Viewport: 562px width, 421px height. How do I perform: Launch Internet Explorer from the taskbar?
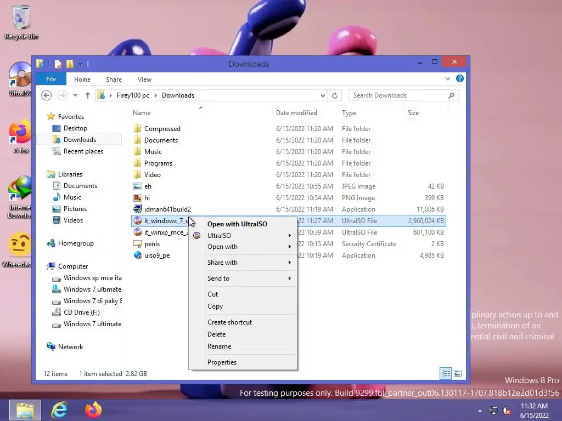coord(59,410)
